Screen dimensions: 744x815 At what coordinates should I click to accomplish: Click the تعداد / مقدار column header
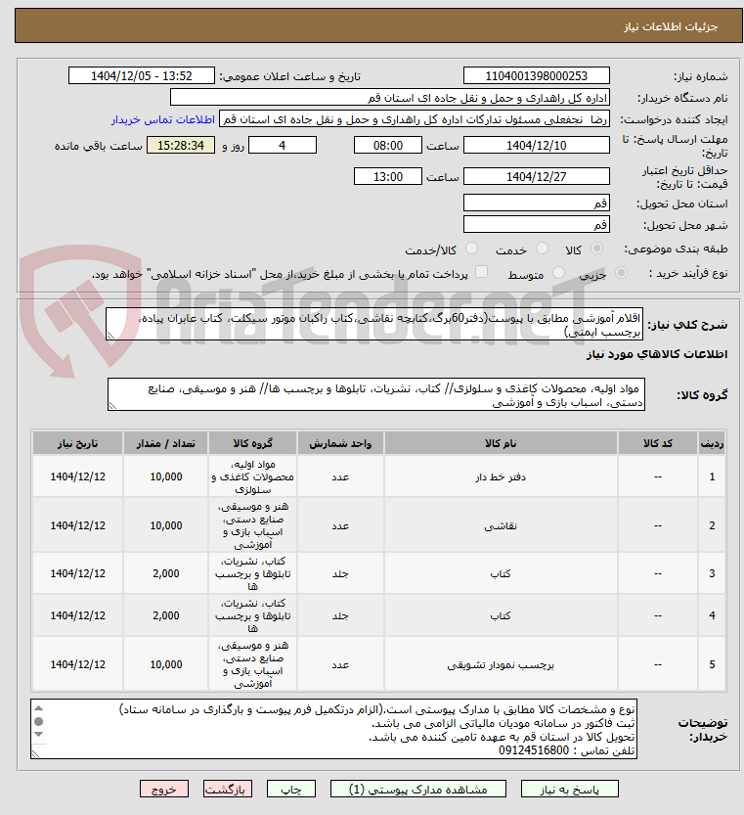(166, 443)
